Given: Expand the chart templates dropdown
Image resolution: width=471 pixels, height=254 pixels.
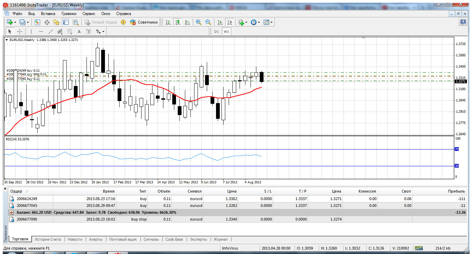Looking at the screenshot, I should pyautogui.click(x=272, y=22).
